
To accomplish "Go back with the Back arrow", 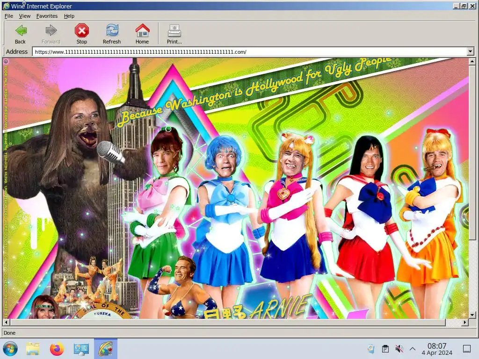I will [x=21, y=34].
